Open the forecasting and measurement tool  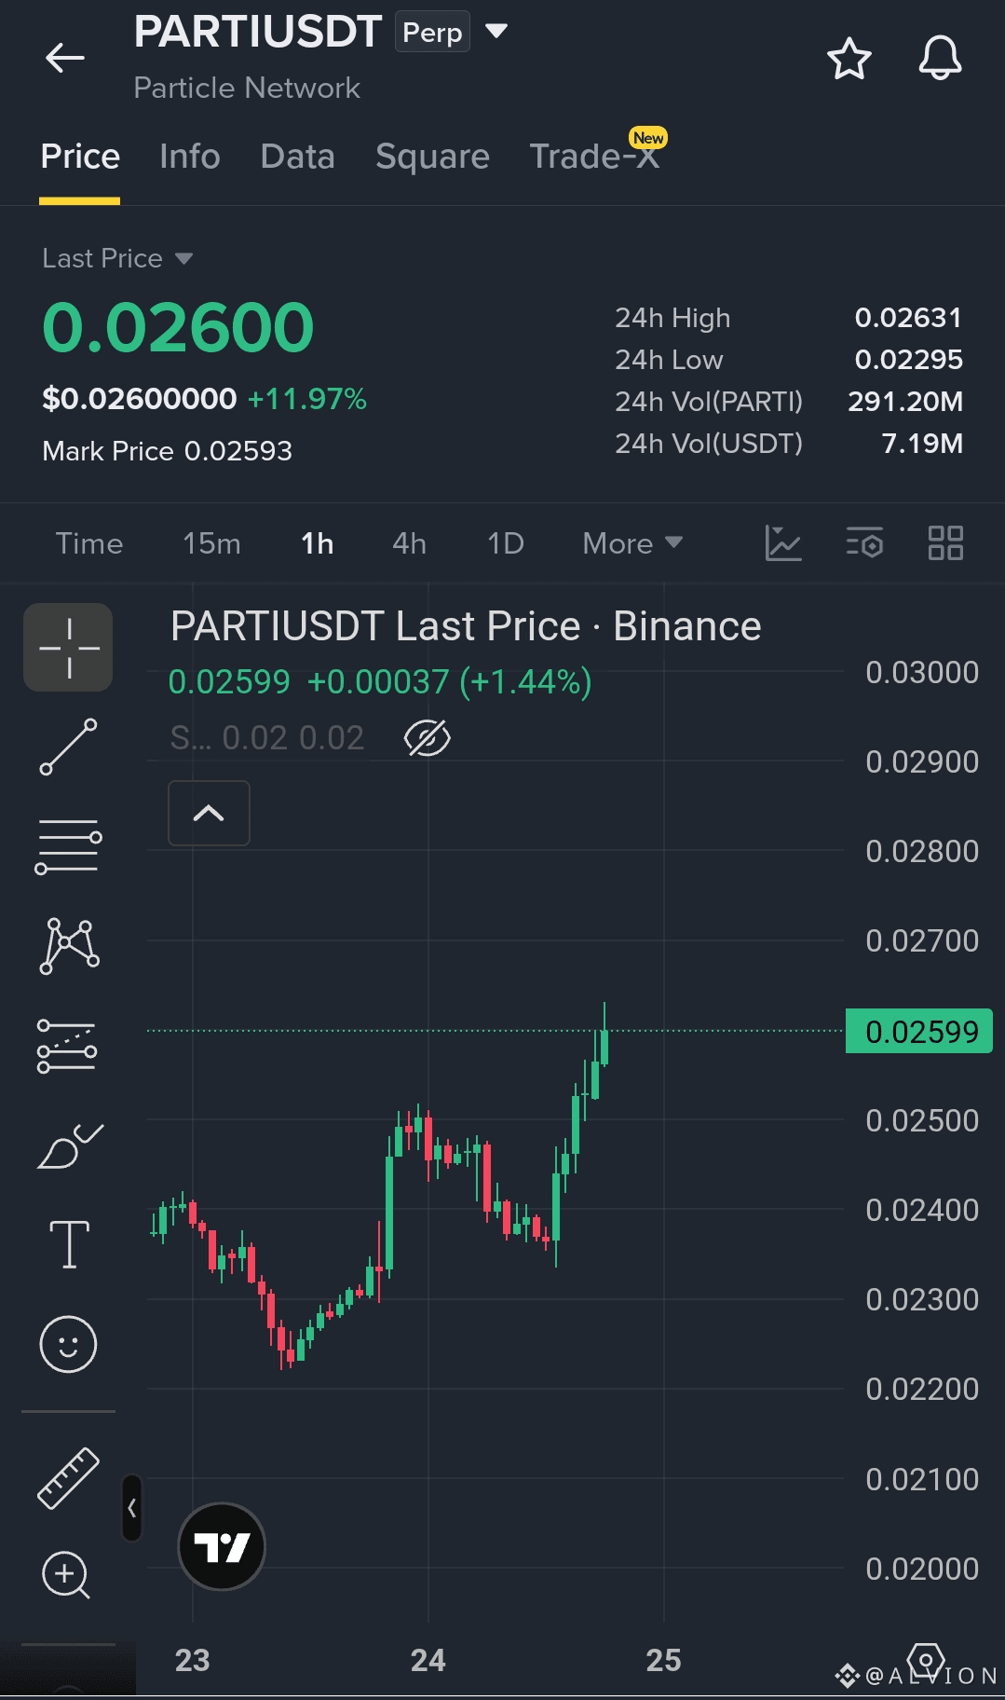(x=67, y=1046)
